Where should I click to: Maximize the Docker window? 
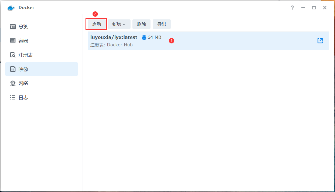pyautogui.click(x=314, y=8)
